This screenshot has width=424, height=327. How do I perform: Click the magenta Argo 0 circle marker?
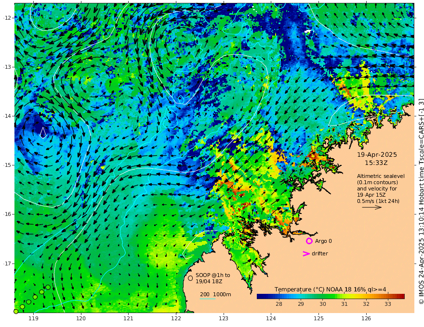point(309,241)
